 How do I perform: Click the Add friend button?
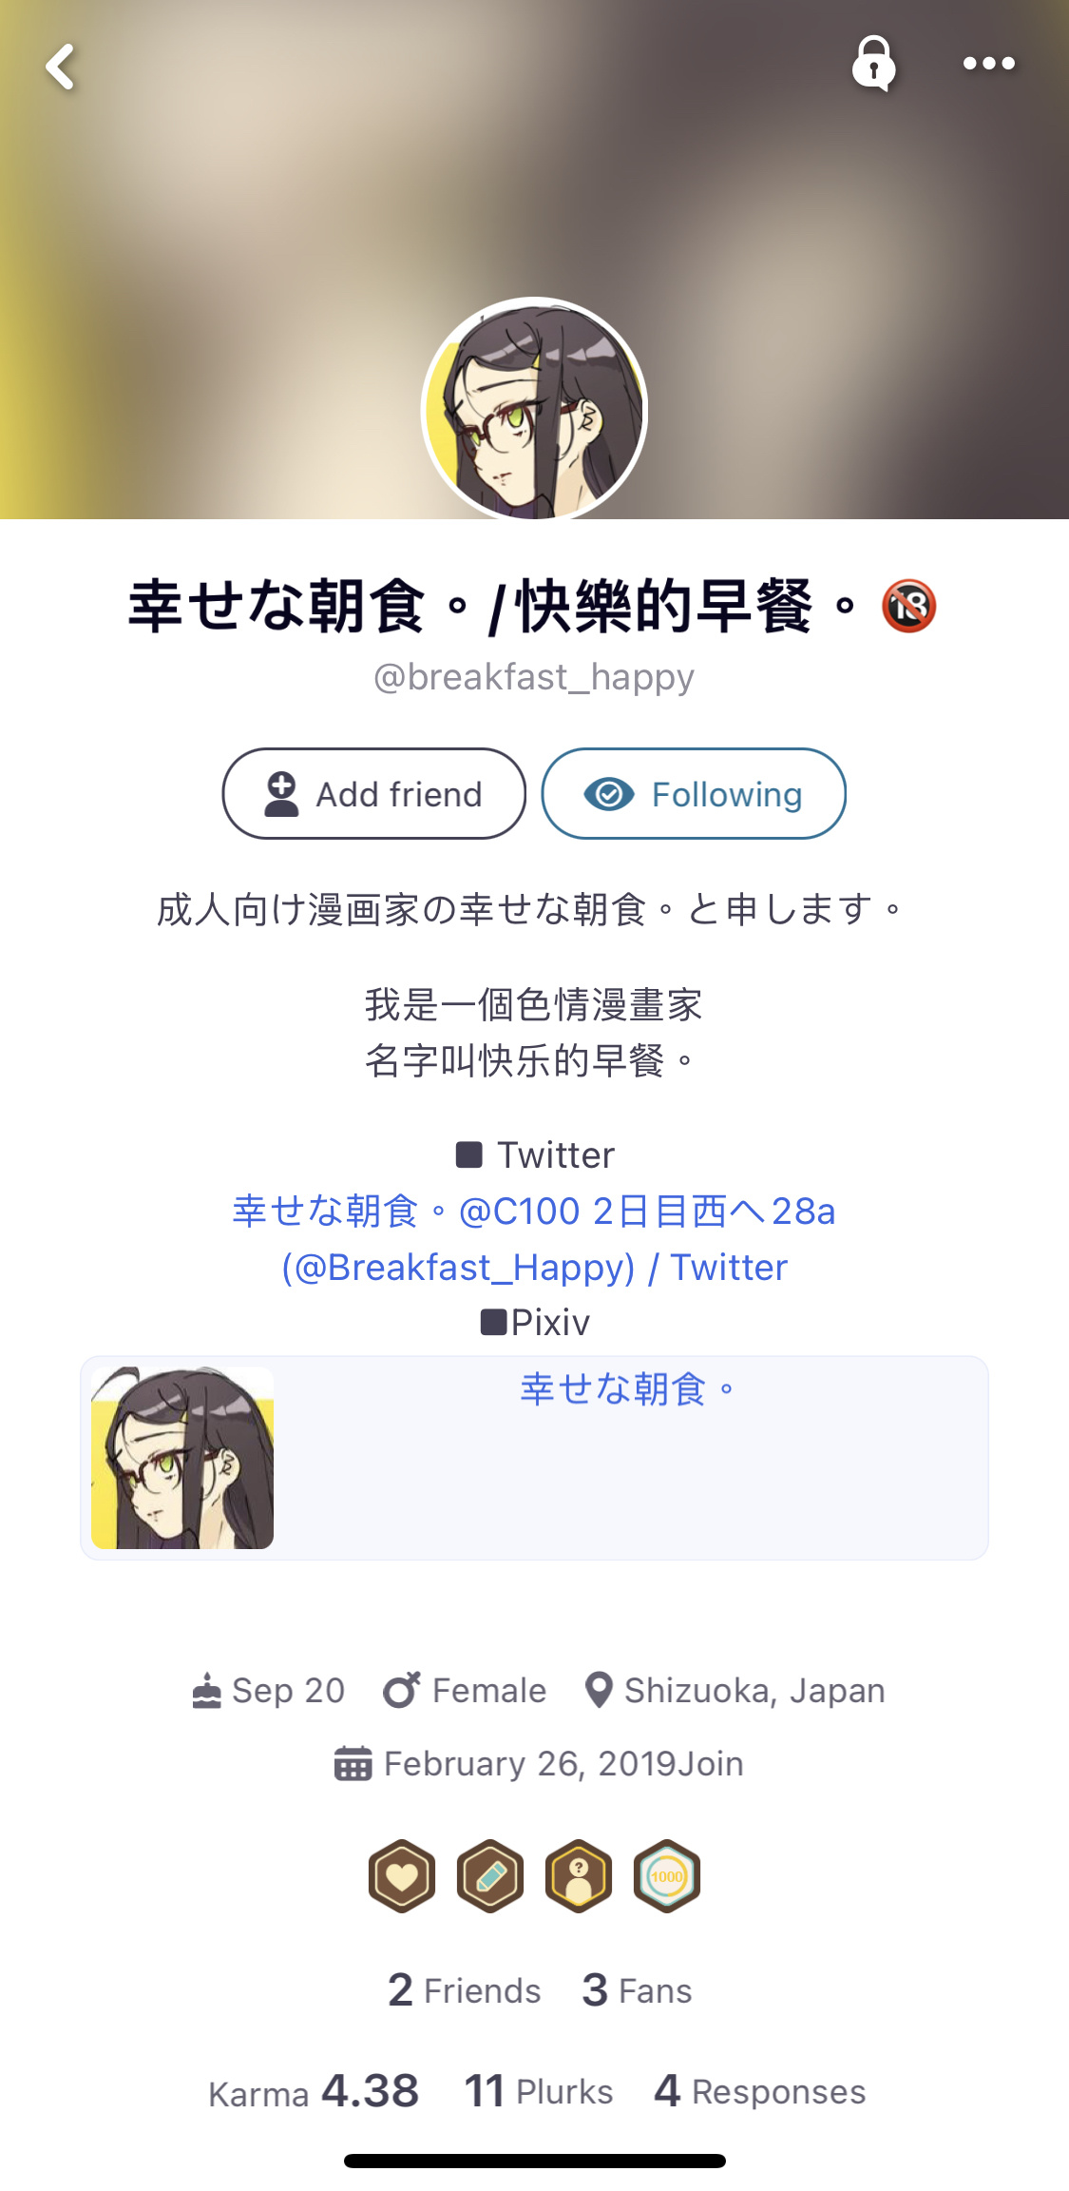coord(373,793)
